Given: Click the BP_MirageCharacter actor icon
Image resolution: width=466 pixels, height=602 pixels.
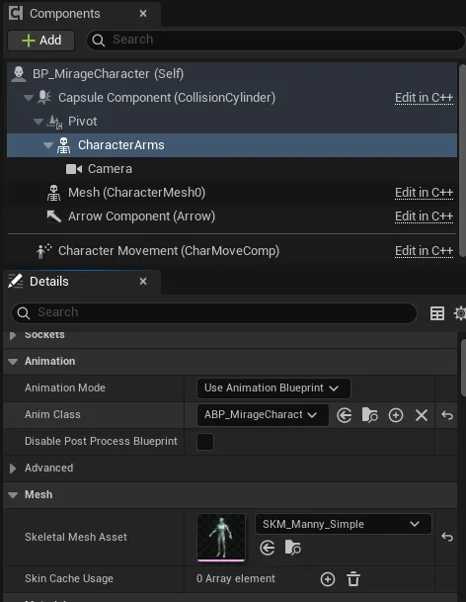Looking at the screenshot, I should [x=19, y=74].
